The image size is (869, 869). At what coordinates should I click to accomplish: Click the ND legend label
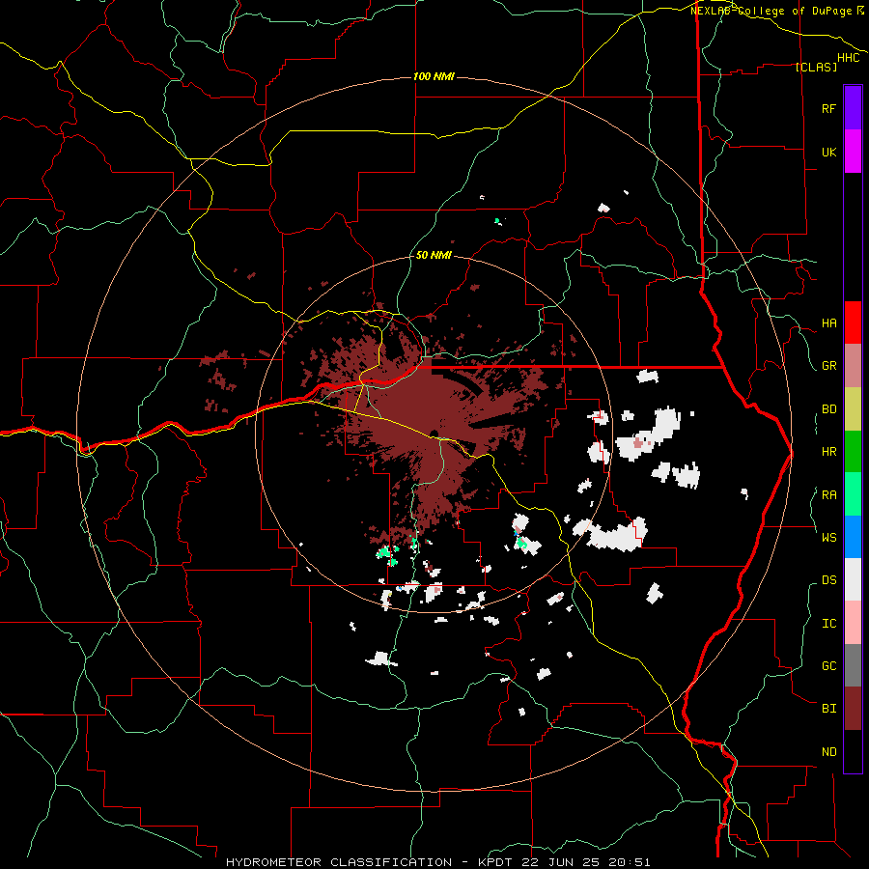pos(828,752)
